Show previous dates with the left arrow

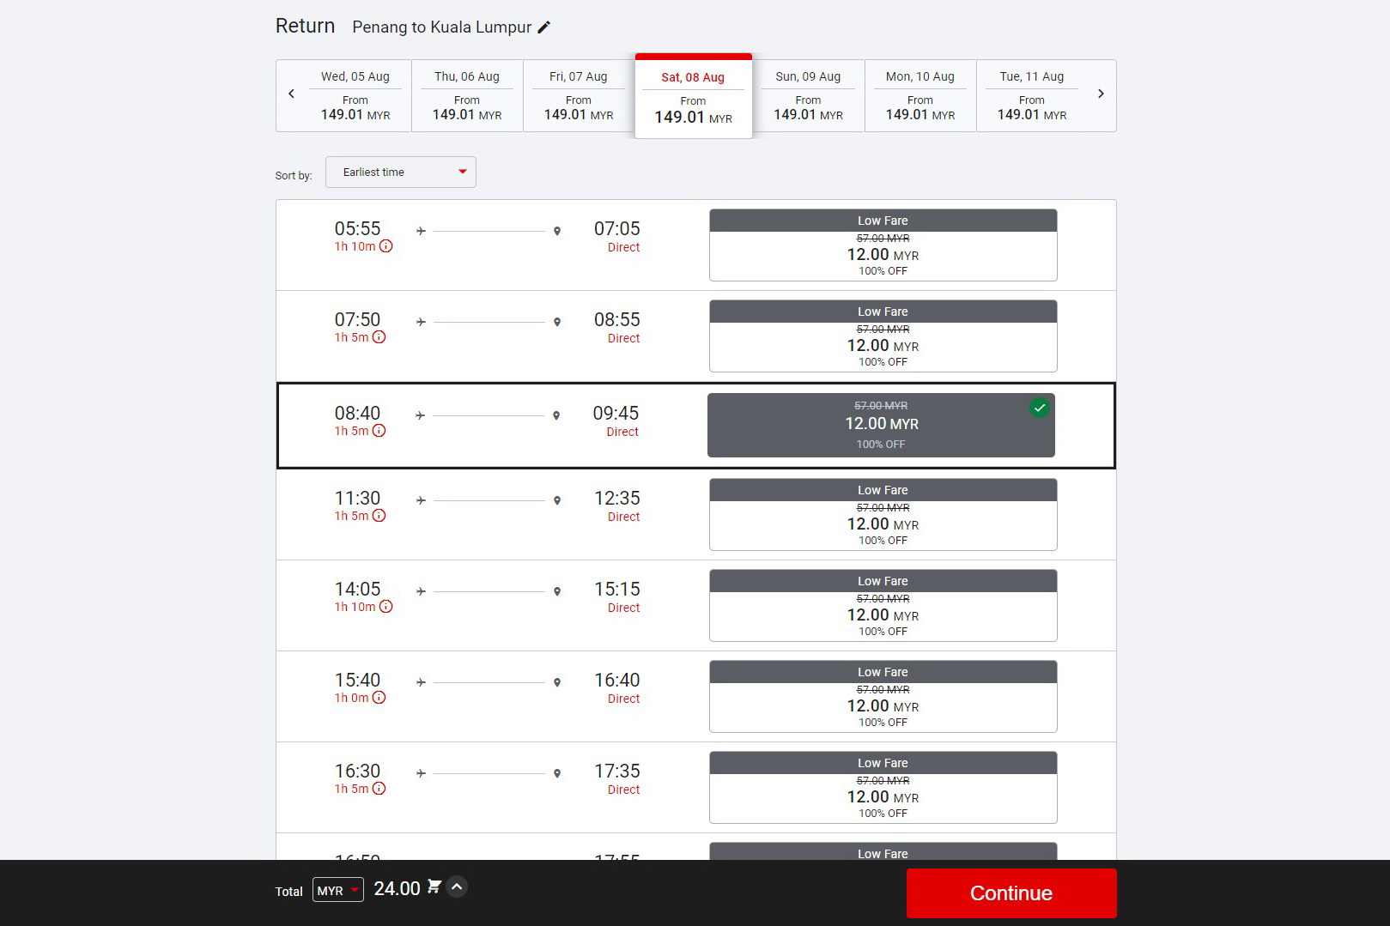[291, 94]
